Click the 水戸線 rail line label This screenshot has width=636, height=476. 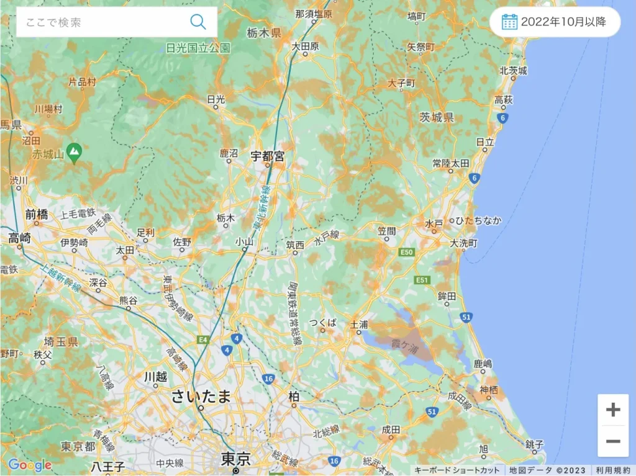click(327, 238)
